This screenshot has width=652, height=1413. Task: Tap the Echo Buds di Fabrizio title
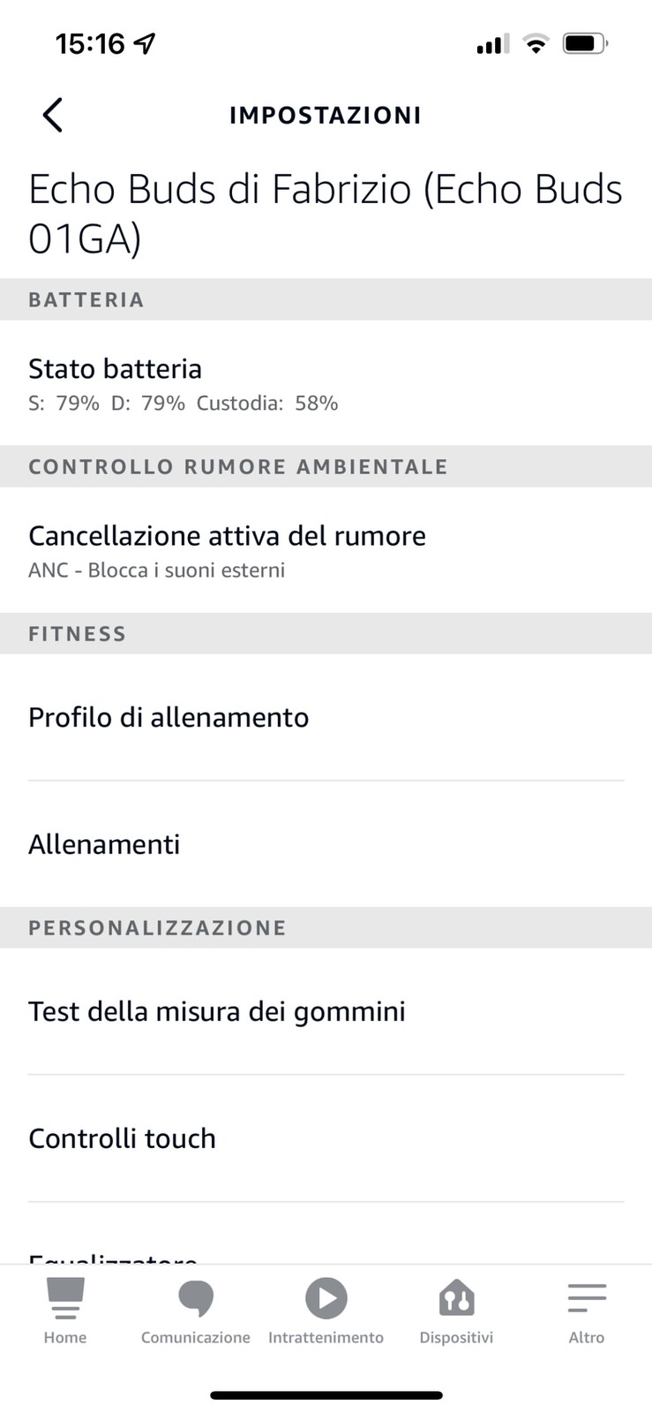pos(326,213)
